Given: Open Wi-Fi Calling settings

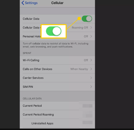Looking at the screenshot, I should point(57,60).
